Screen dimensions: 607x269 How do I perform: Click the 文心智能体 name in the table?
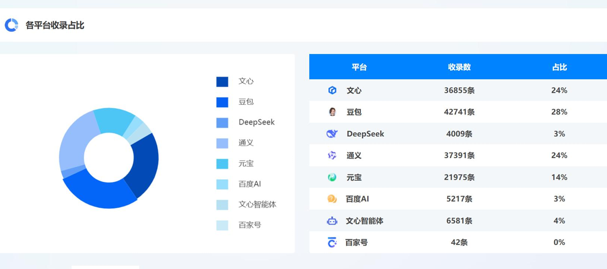pyautogui.click(x=365, y=221)
